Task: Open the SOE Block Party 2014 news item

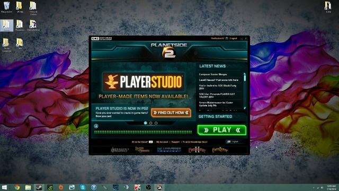Action: 218,87
